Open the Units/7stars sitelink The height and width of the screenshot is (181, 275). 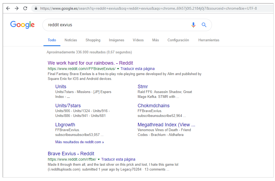[x=68, y=106]
